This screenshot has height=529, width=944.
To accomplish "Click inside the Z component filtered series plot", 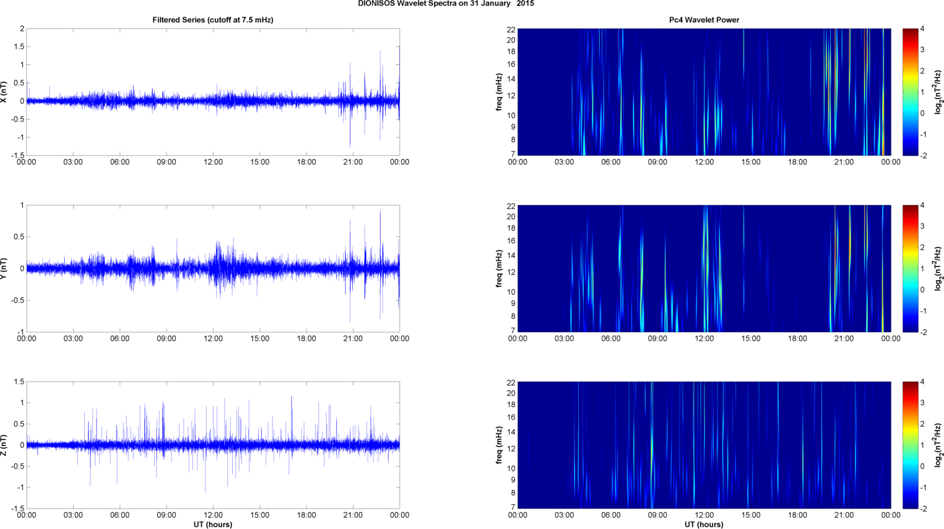I will [x=213, y=445].
